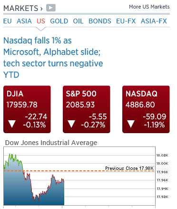The height and width of the screenshot is (209, 177).
Task: Play the Markets video icon
Action: click(x=51, y=8)
